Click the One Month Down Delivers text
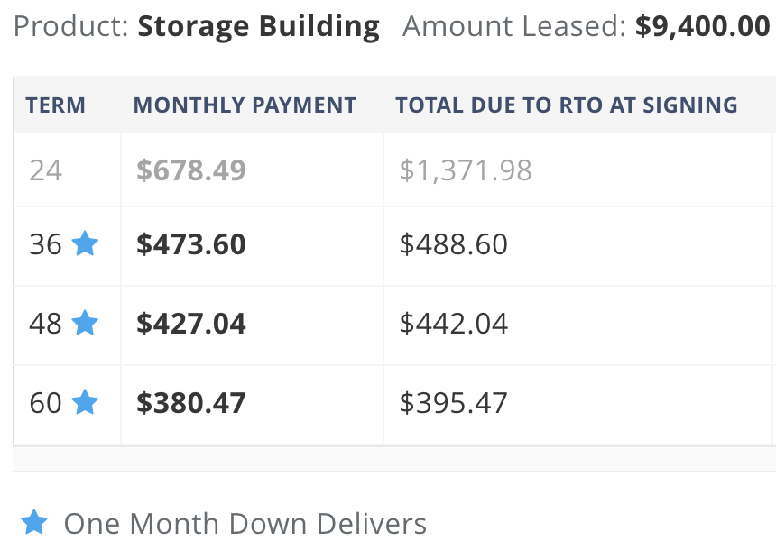This screenshot has width=776, height=550. pos(245,523)
